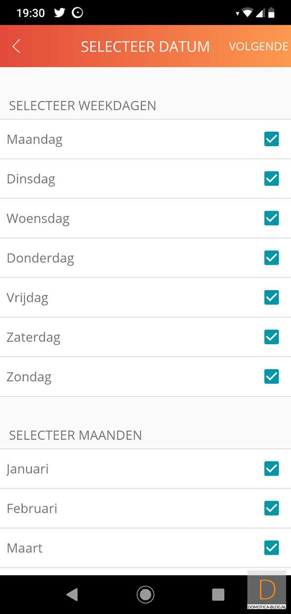Toggle the Januari month checkbox
The image size is (291, 614).
click(272, 469)
